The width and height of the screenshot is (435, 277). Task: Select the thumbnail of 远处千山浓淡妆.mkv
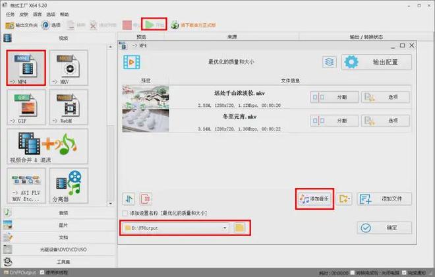146,97
